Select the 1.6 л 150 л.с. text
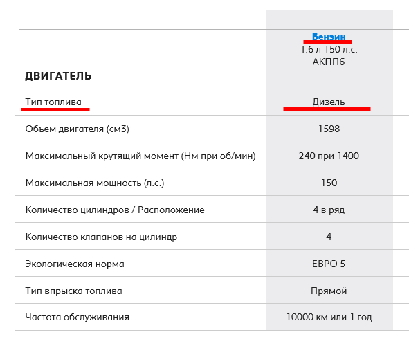The width and height of the screenshot is (409, 341). [329, 49]
